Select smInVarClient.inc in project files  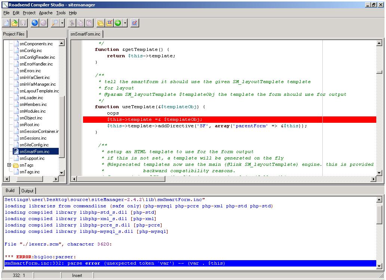pyautogui.click(x=35, y=77)
